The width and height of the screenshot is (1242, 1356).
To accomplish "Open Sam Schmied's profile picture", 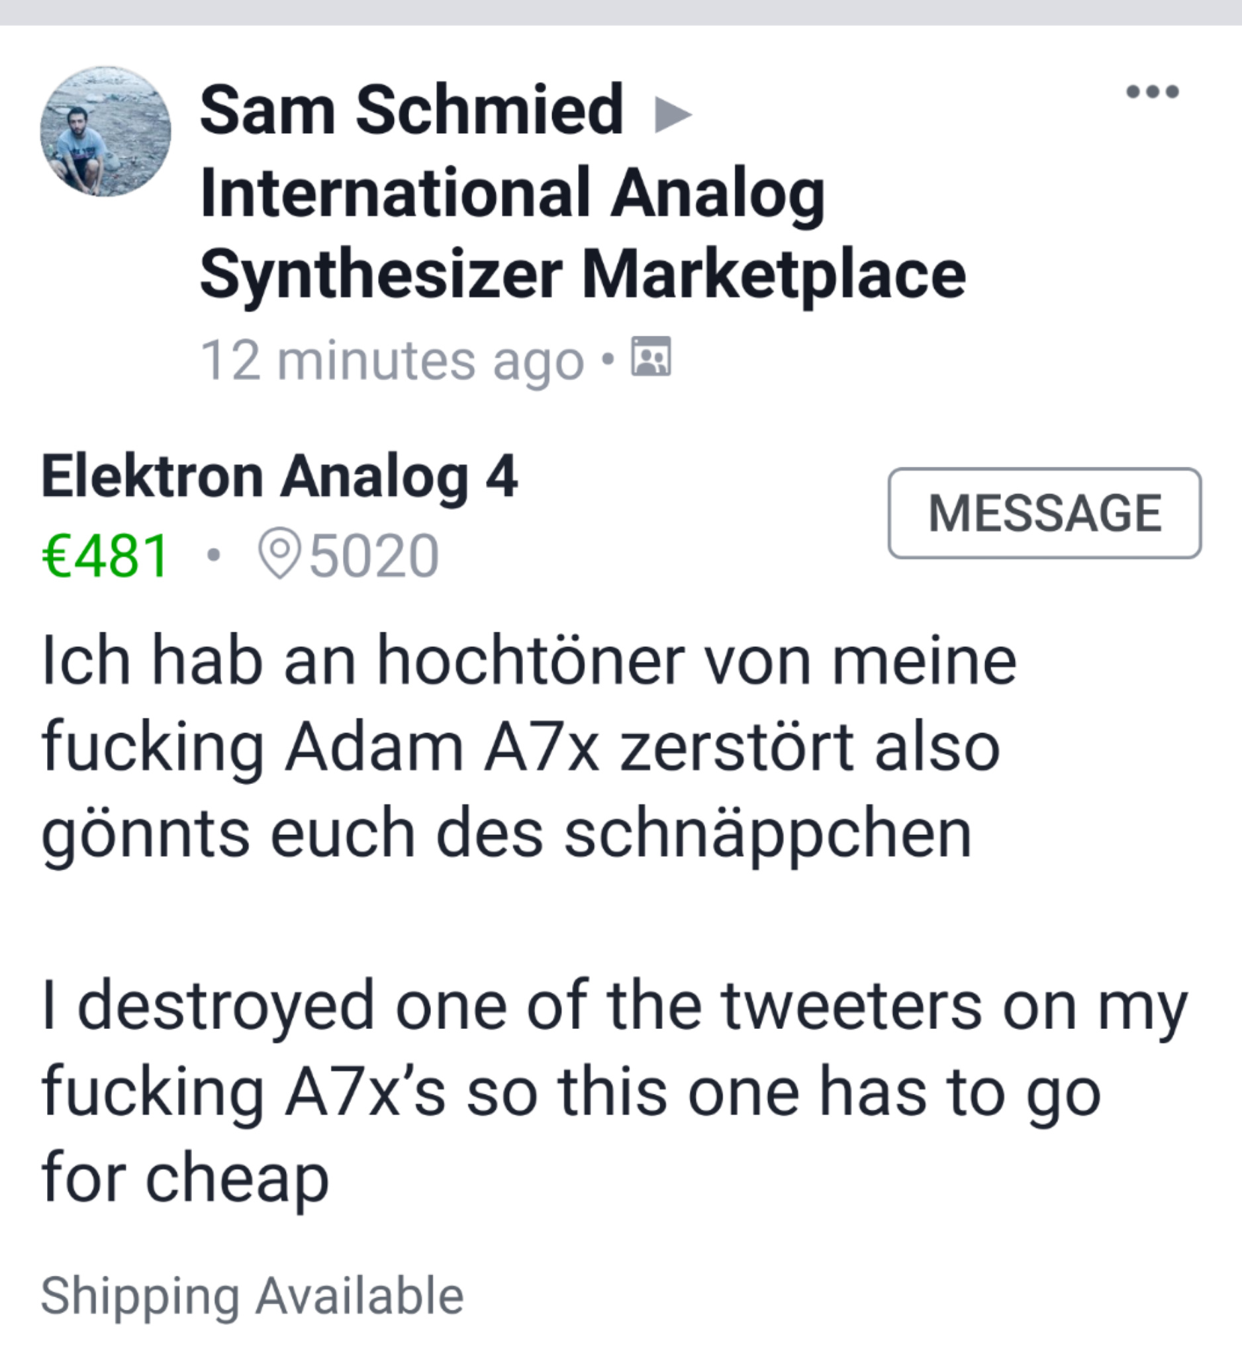I will coord(105,132).
